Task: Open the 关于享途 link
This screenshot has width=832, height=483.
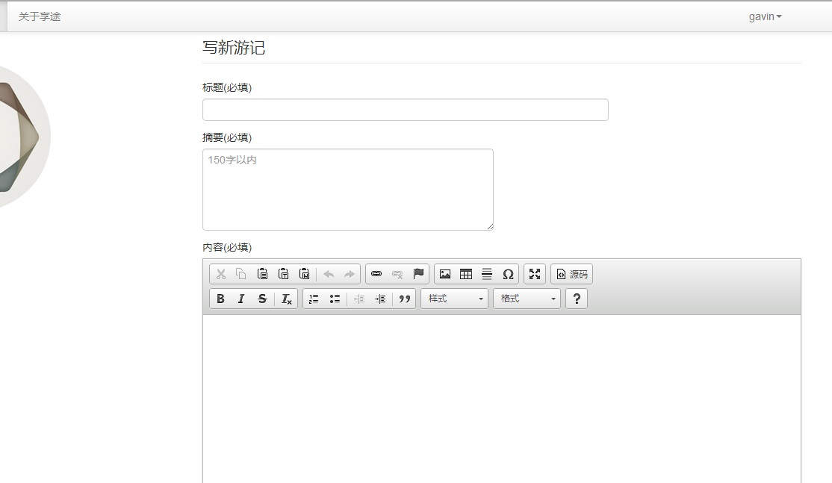Action: [x=40, y=16]
